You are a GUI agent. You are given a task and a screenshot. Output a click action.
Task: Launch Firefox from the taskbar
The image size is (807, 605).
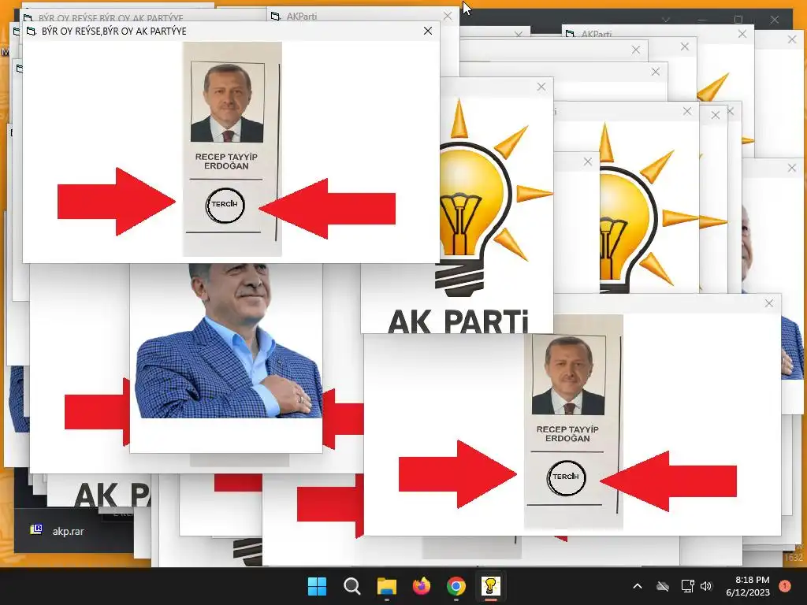(x=421, y=586)
